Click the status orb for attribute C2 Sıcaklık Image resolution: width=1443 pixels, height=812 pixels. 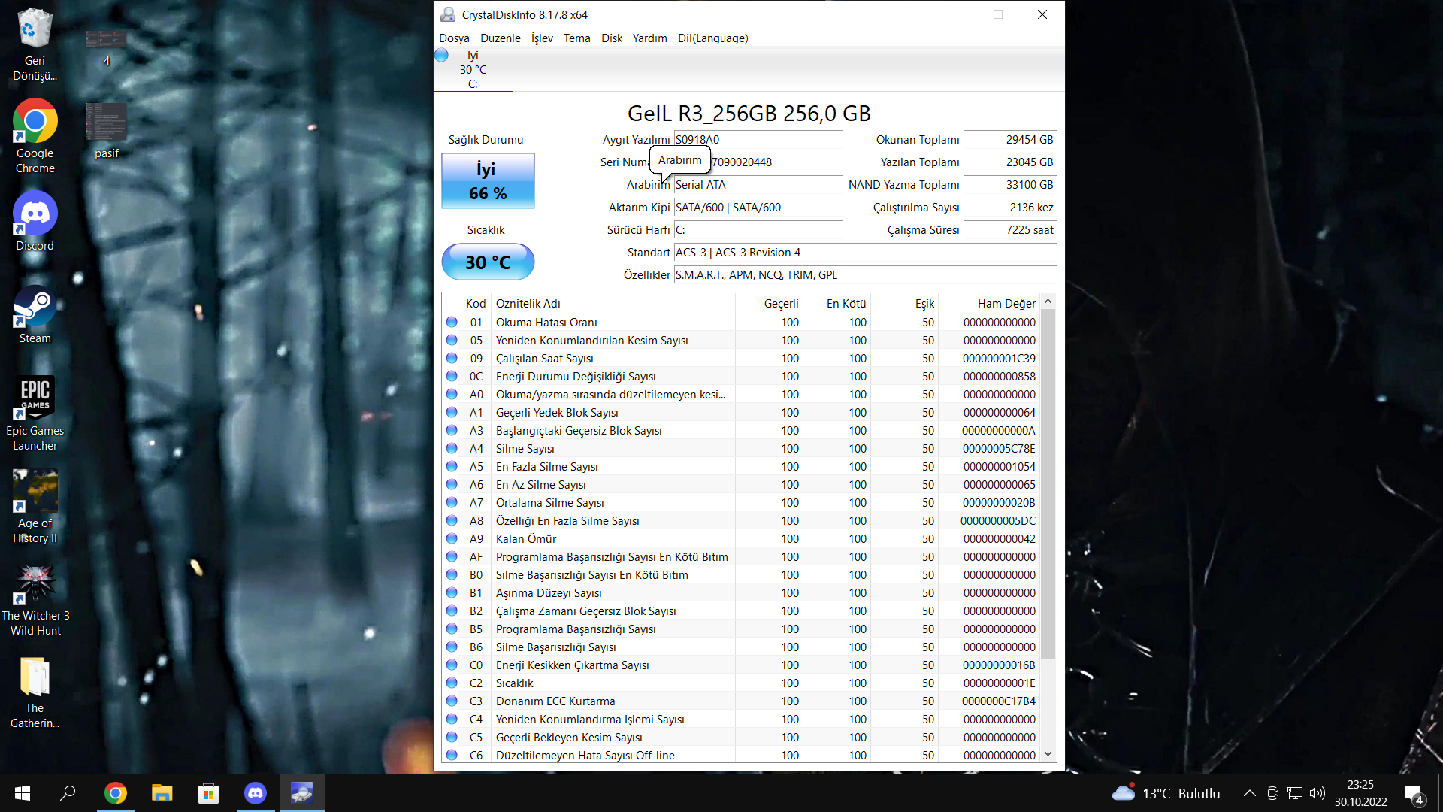tap(452, 683)
